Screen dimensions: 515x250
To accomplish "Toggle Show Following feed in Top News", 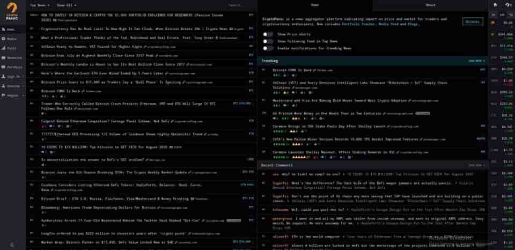I will [x=268, y=41].
